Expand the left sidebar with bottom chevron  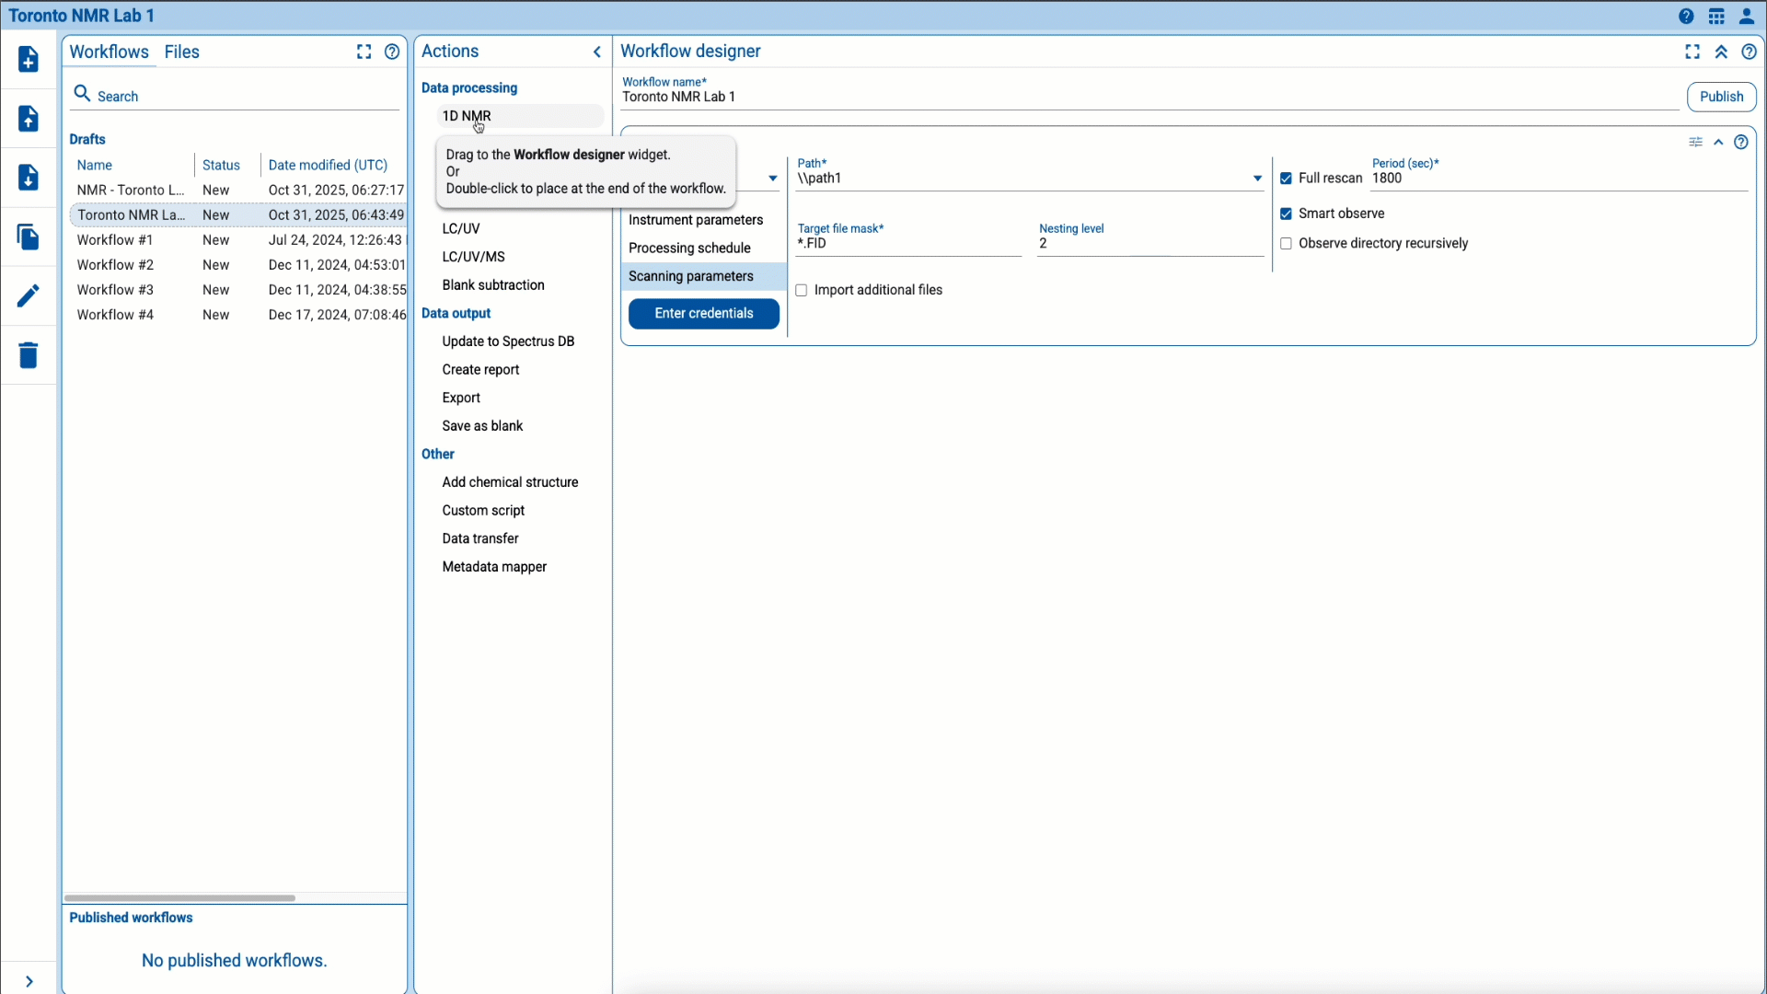(29, 981)
